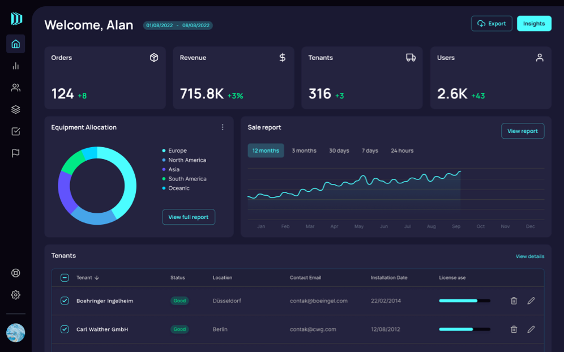Edit the Carl Walther GmbH tenant
The height and width of the screenshot is (352, 564).
(x=531, y=329)
